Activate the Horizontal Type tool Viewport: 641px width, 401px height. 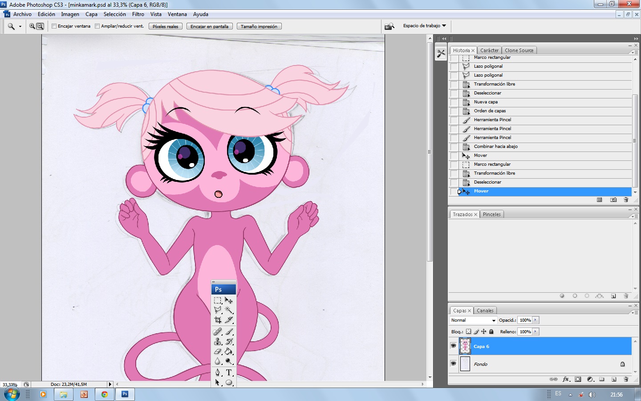point(229,372)
